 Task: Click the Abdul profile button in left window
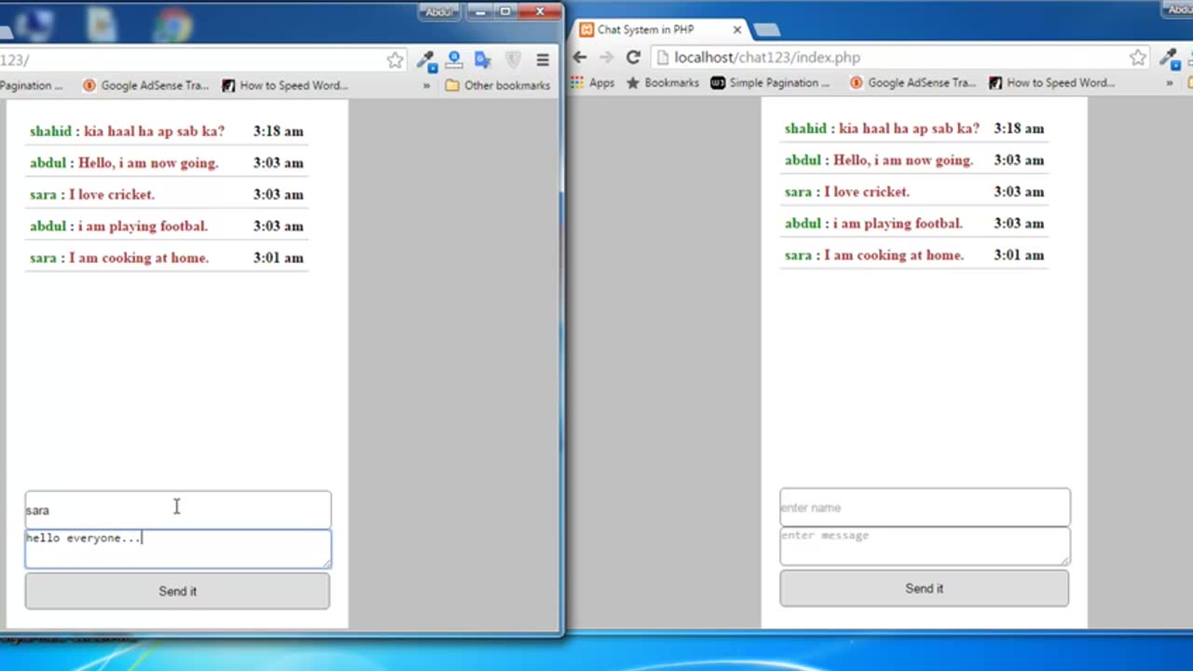coord(438,12)
